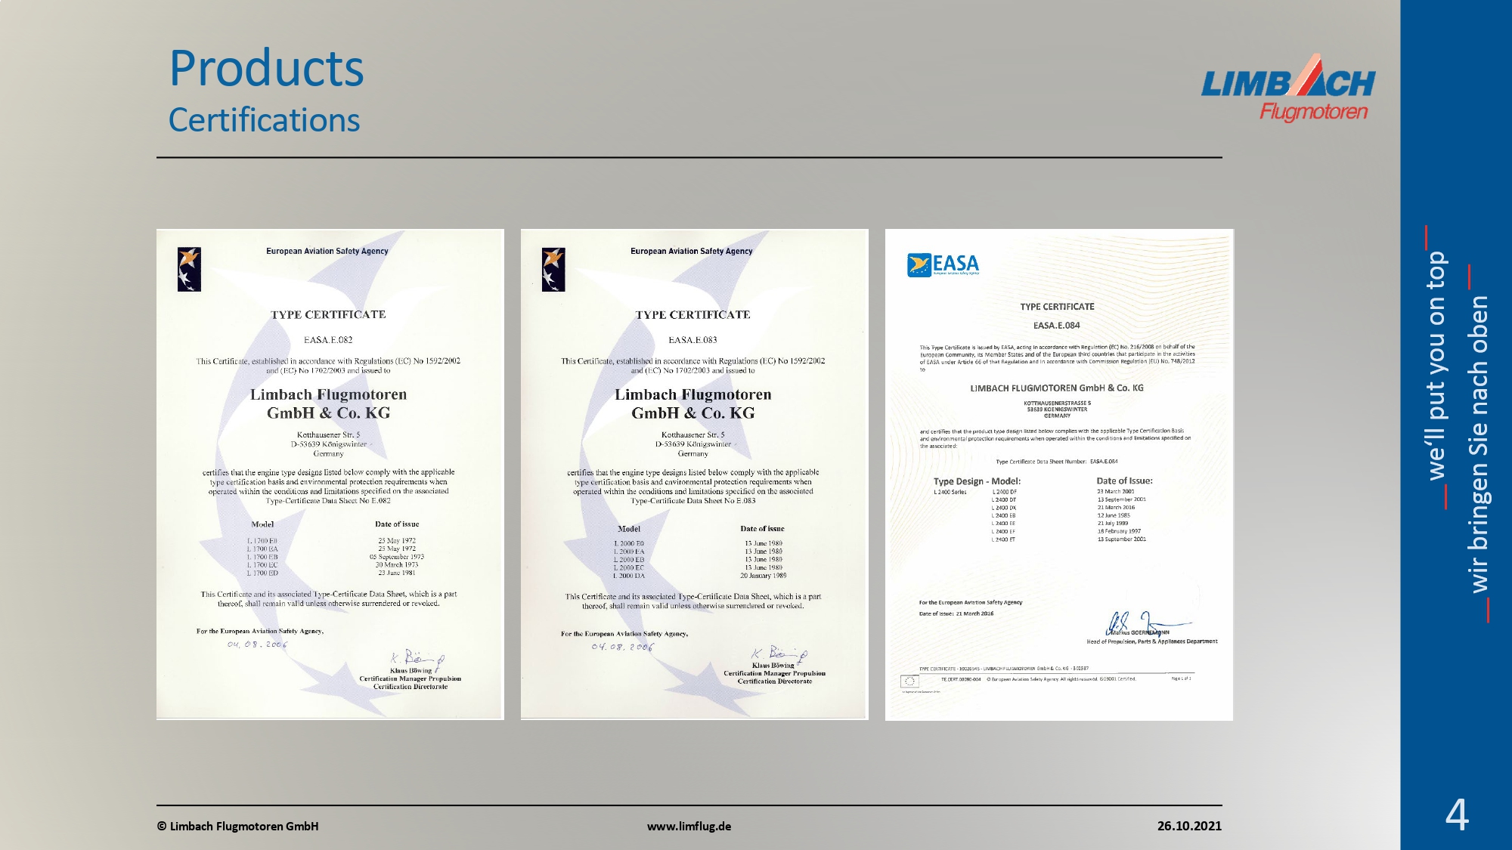Click the footer date 26.10.2021
1512x850 pixels.
click(1189, 826)
